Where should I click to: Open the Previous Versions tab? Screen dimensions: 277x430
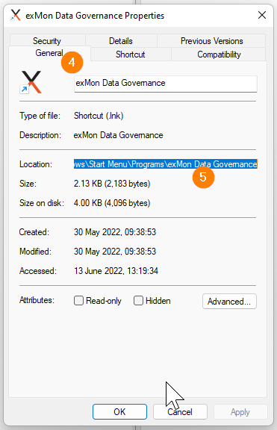pos(211,40)
